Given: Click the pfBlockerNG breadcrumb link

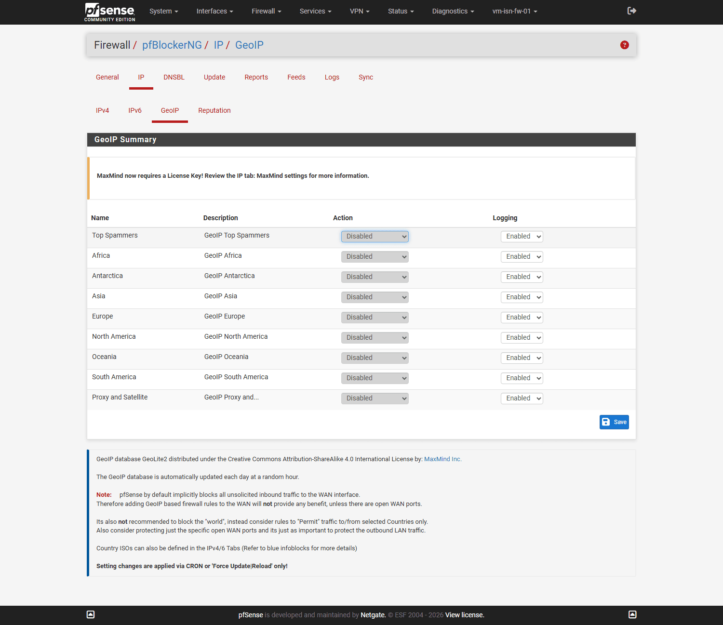Looking at the screenshot, I should [172, 45].
